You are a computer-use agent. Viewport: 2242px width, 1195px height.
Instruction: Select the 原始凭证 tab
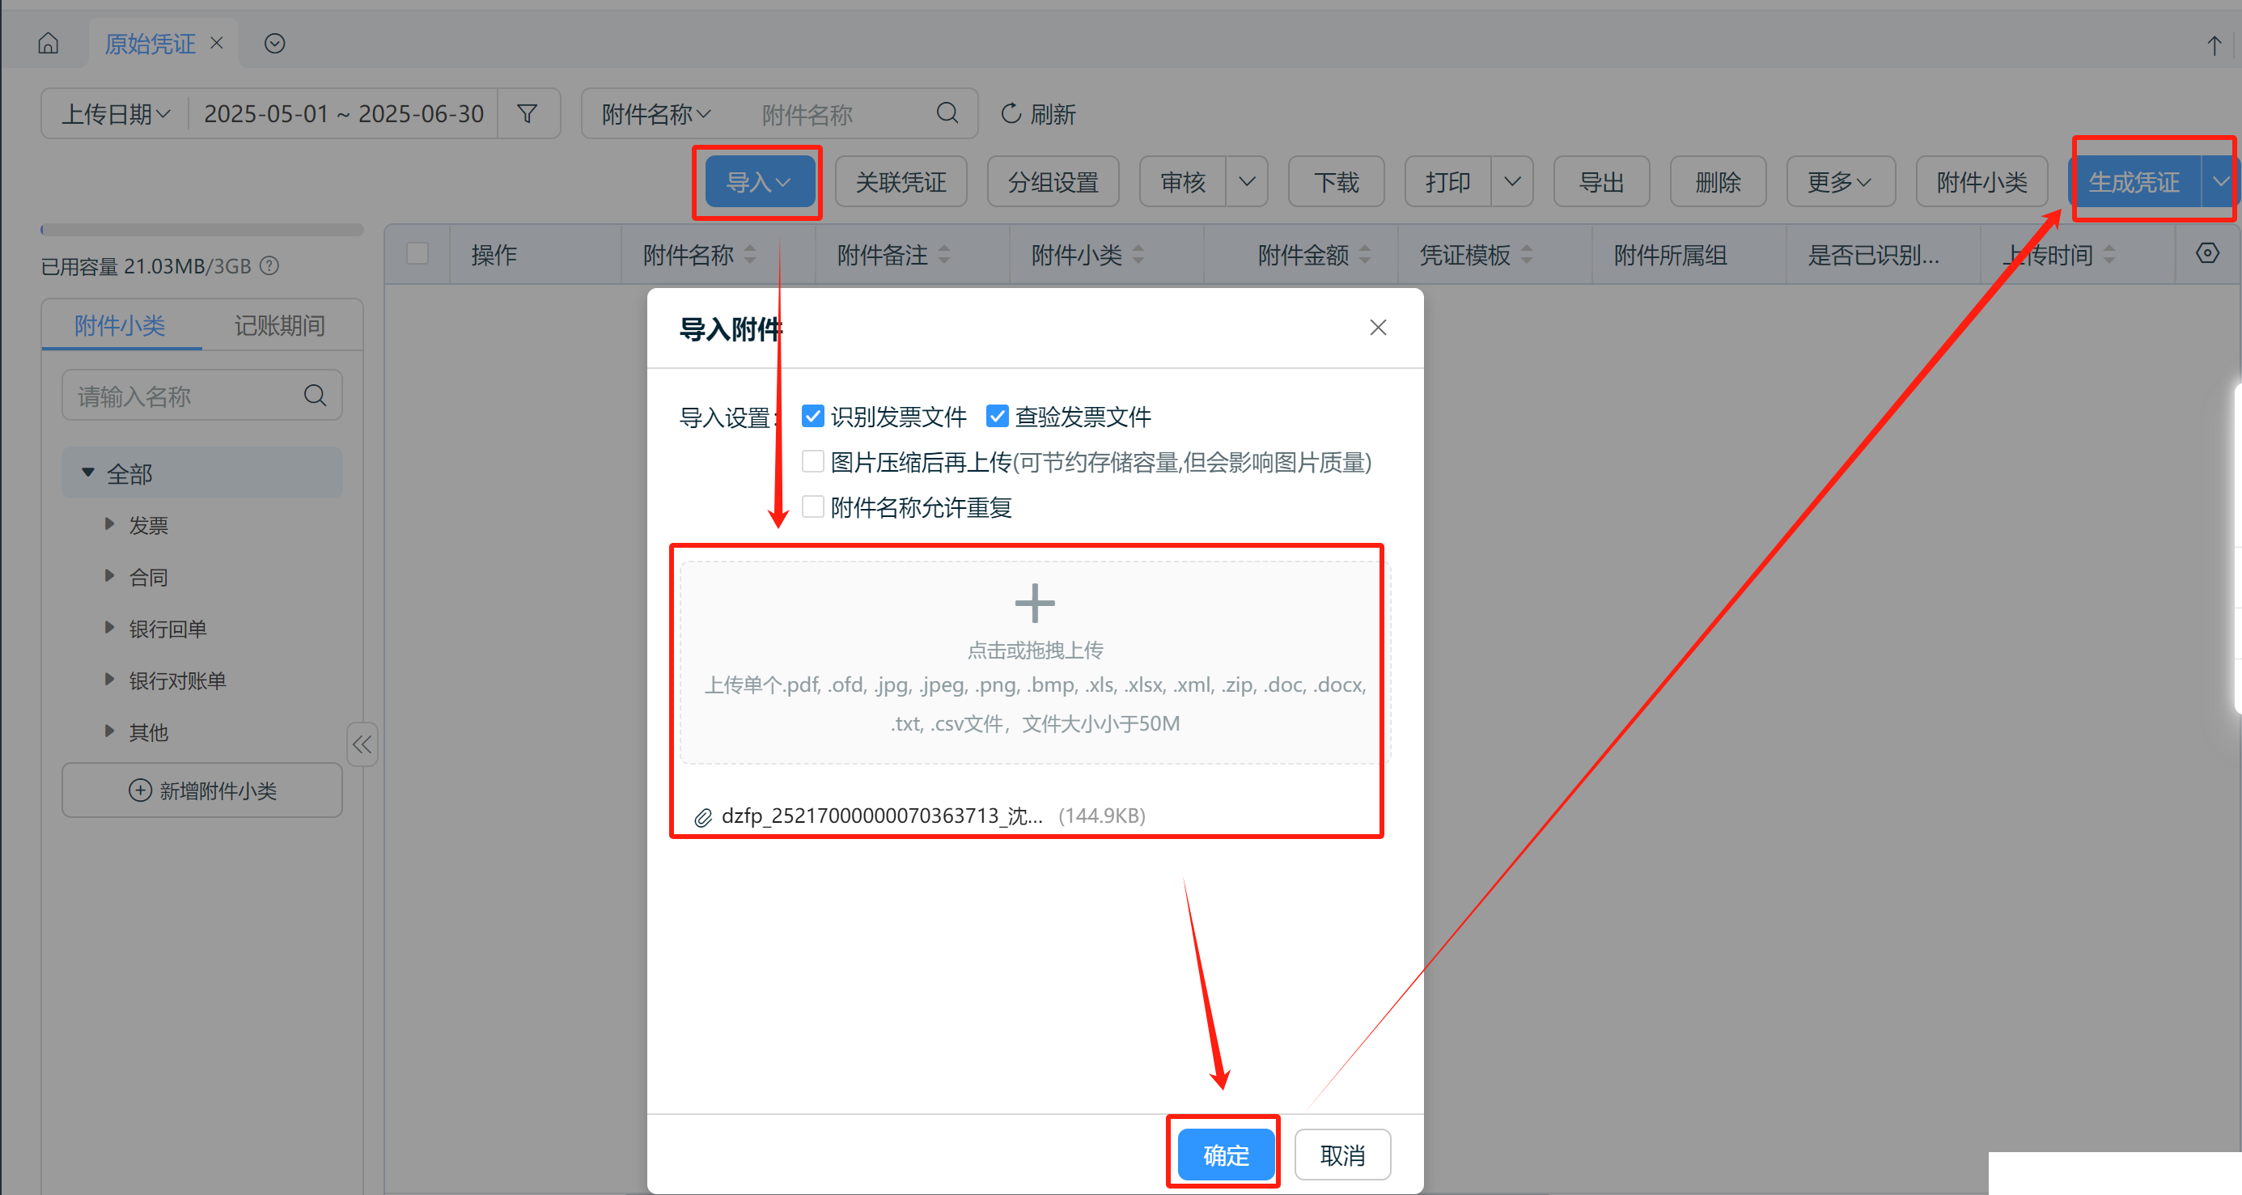click(x=150, y=44)
